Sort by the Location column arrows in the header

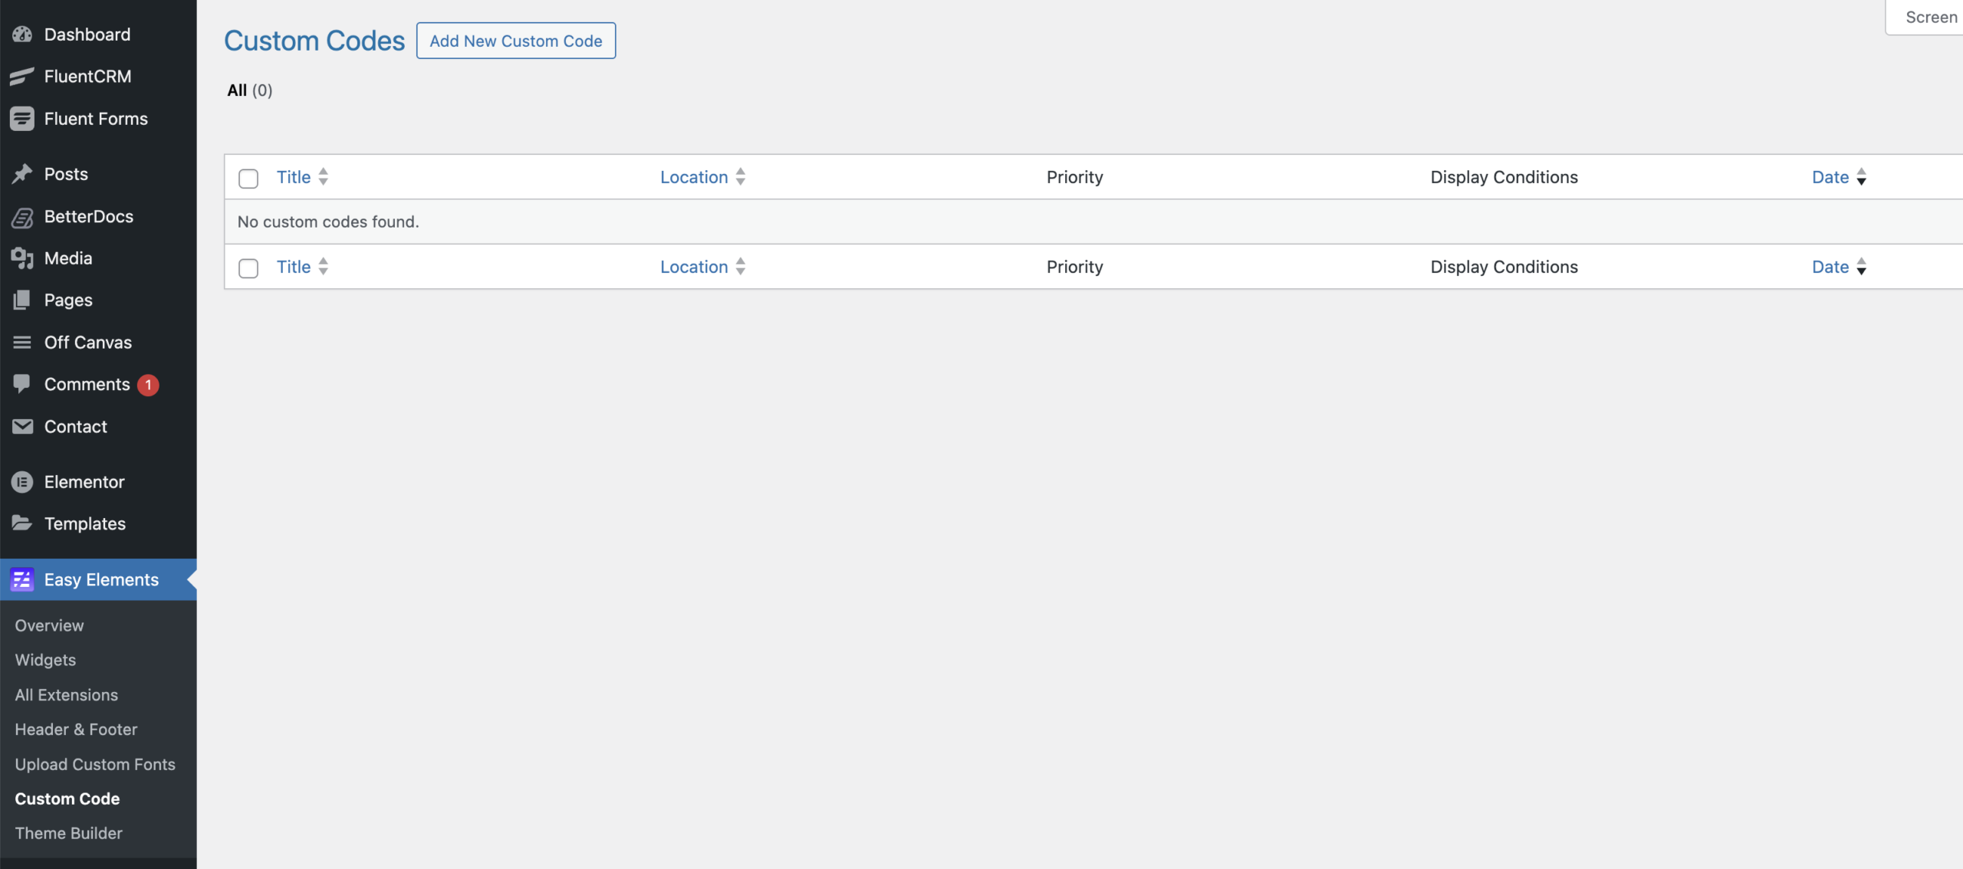pos(741,177)
